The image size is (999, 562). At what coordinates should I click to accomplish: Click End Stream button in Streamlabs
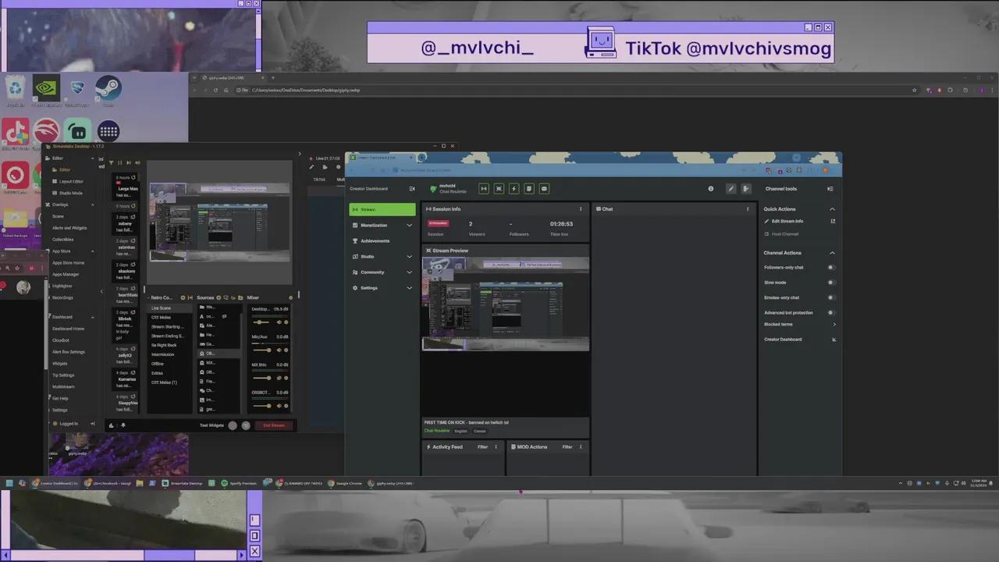tap(274, 425)
